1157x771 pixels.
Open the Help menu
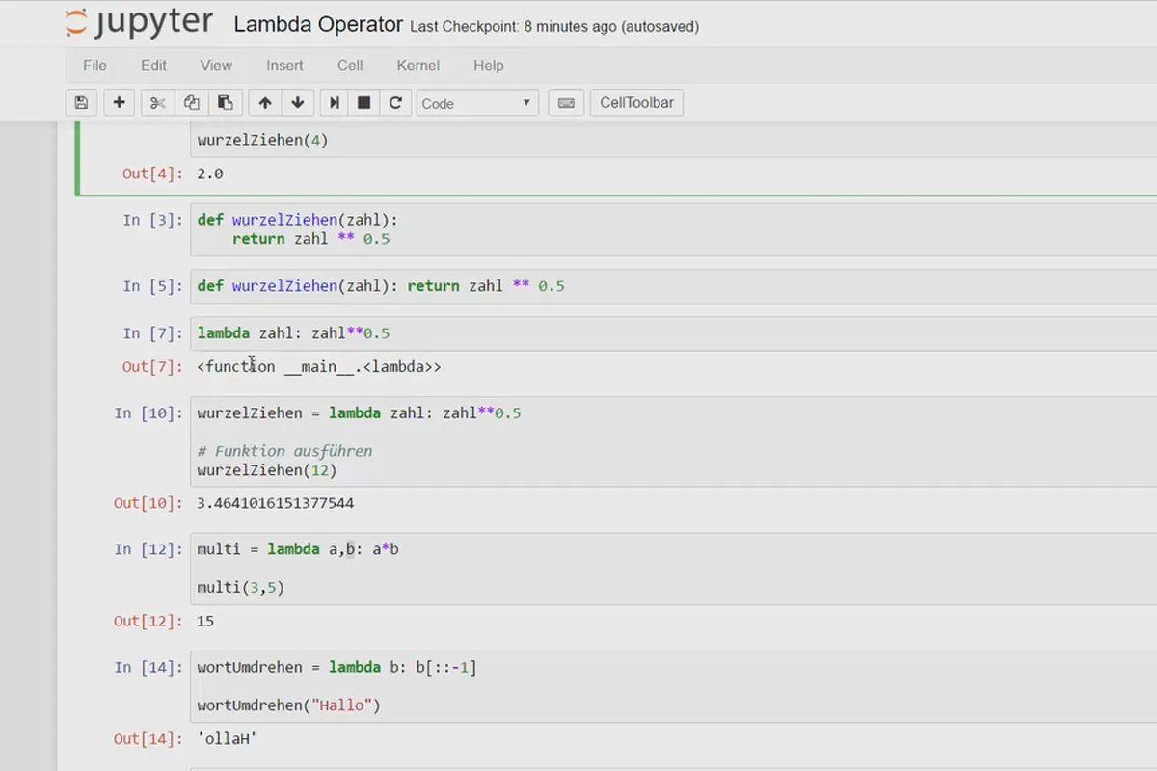click(489, 66)
